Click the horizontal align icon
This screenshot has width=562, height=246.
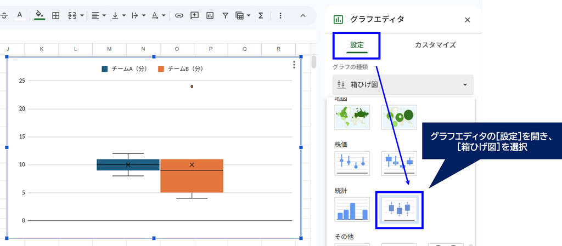pos(95,15)
